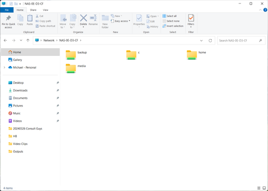Click the pin icon beside Desktop
Image resolution: width=268 pixels, height=191 pixels.
pyautogui.click(x=58, y=82)
